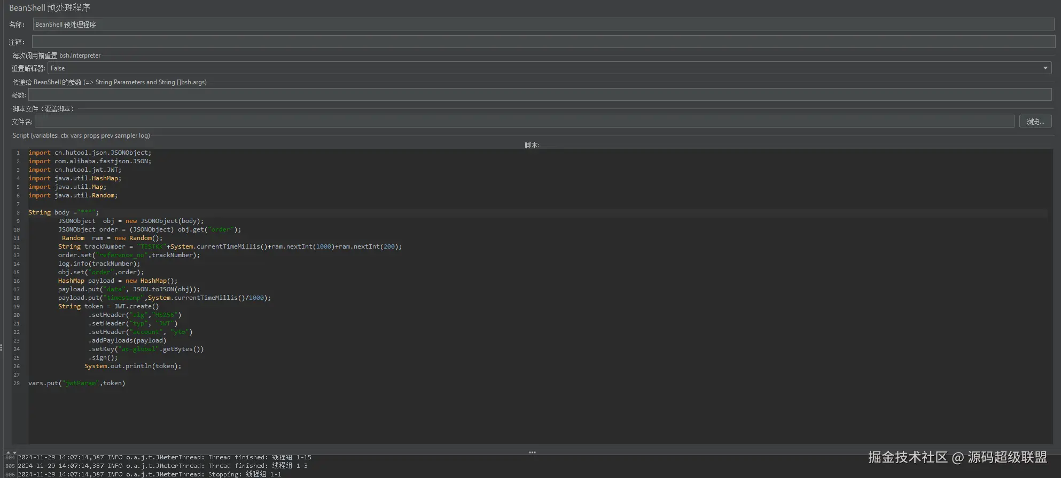Click line 'order.set("reference_no",trackNumber);'
Viewport: 1061px width, 478px height.
pyautogui.click(x=129, y=255)
